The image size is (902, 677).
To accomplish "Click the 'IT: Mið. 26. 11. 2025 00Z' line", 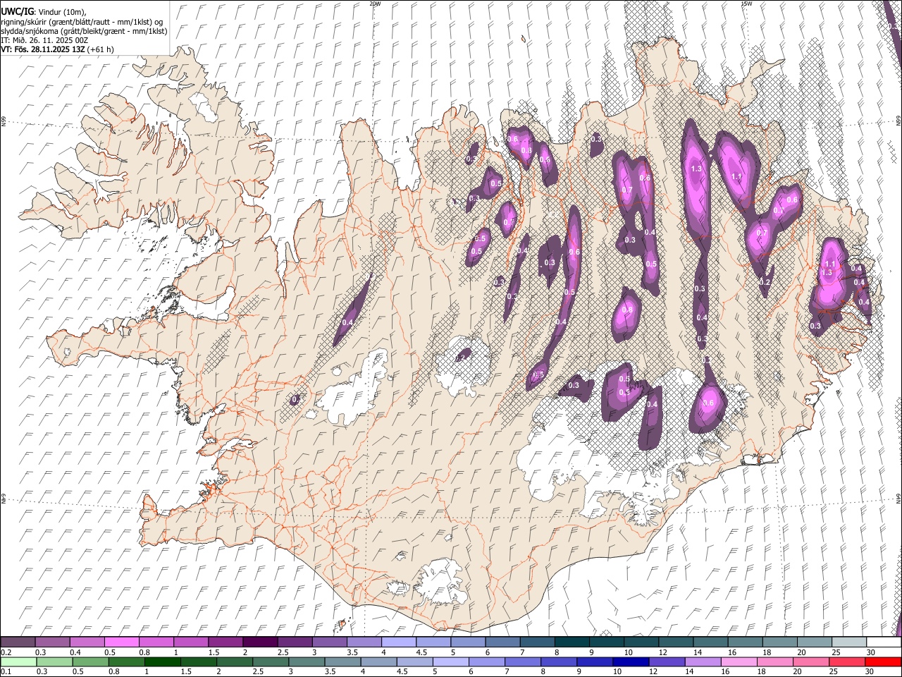I will tap(44, 40).
